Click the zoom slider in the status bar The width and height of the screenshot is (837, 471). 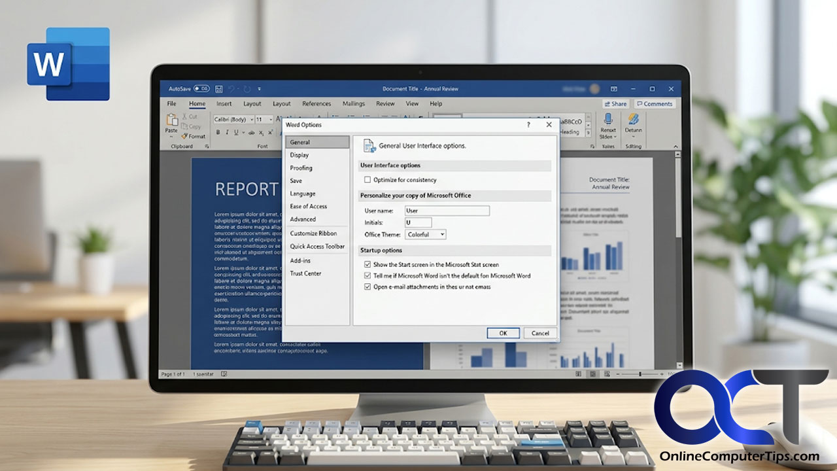(640, 374)
